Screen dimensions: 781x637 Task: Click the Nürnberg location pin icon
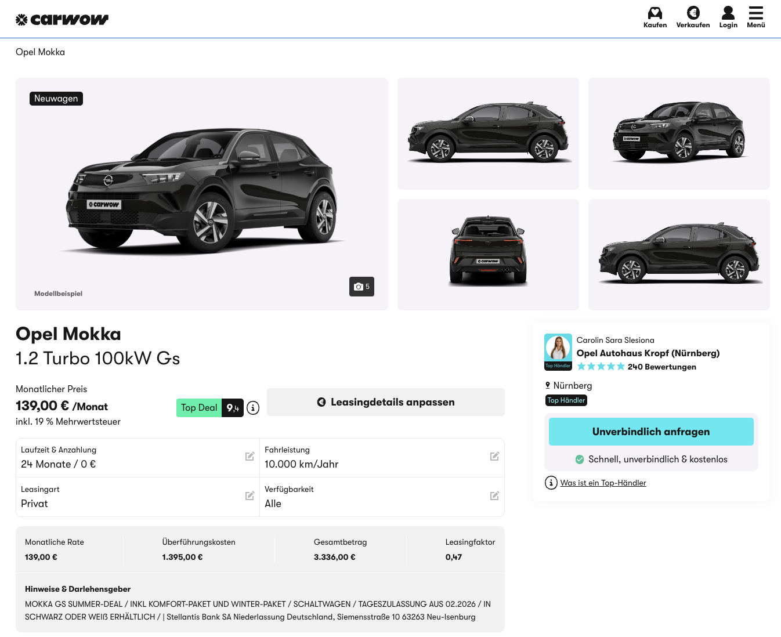tap(548, 385)
